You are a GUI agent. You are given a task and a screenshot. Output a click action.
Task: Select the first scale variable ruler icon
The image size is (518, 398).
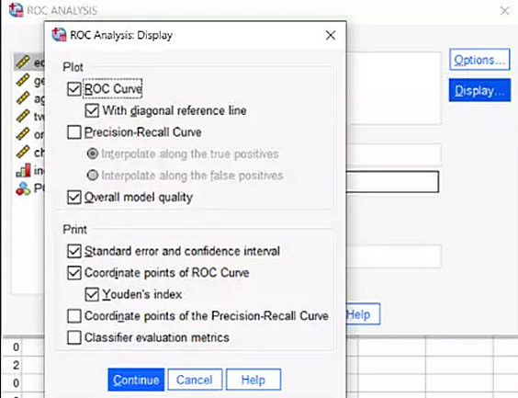coord(22,63)
